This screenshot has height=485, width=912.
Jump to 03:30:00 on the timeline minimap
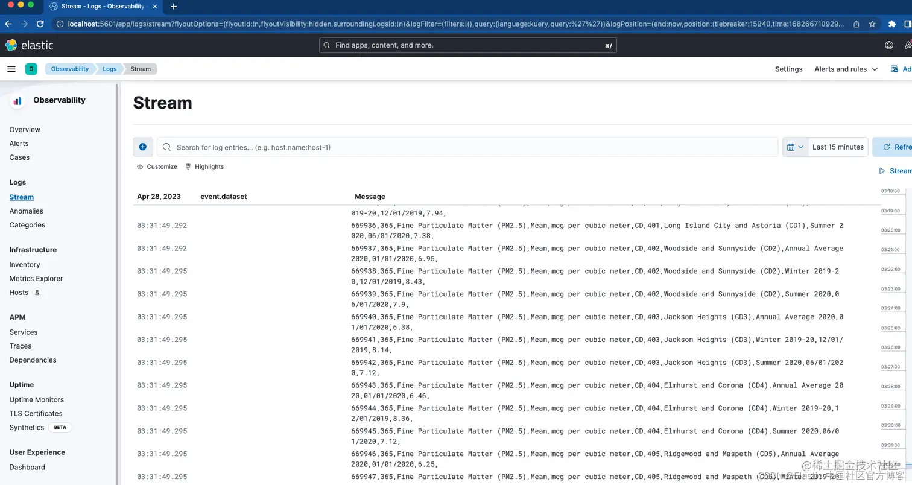pyautogui.click(x=890, y=426)
